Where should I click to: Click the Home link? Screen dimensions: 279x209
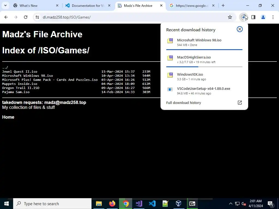click(x=8, y=117)
